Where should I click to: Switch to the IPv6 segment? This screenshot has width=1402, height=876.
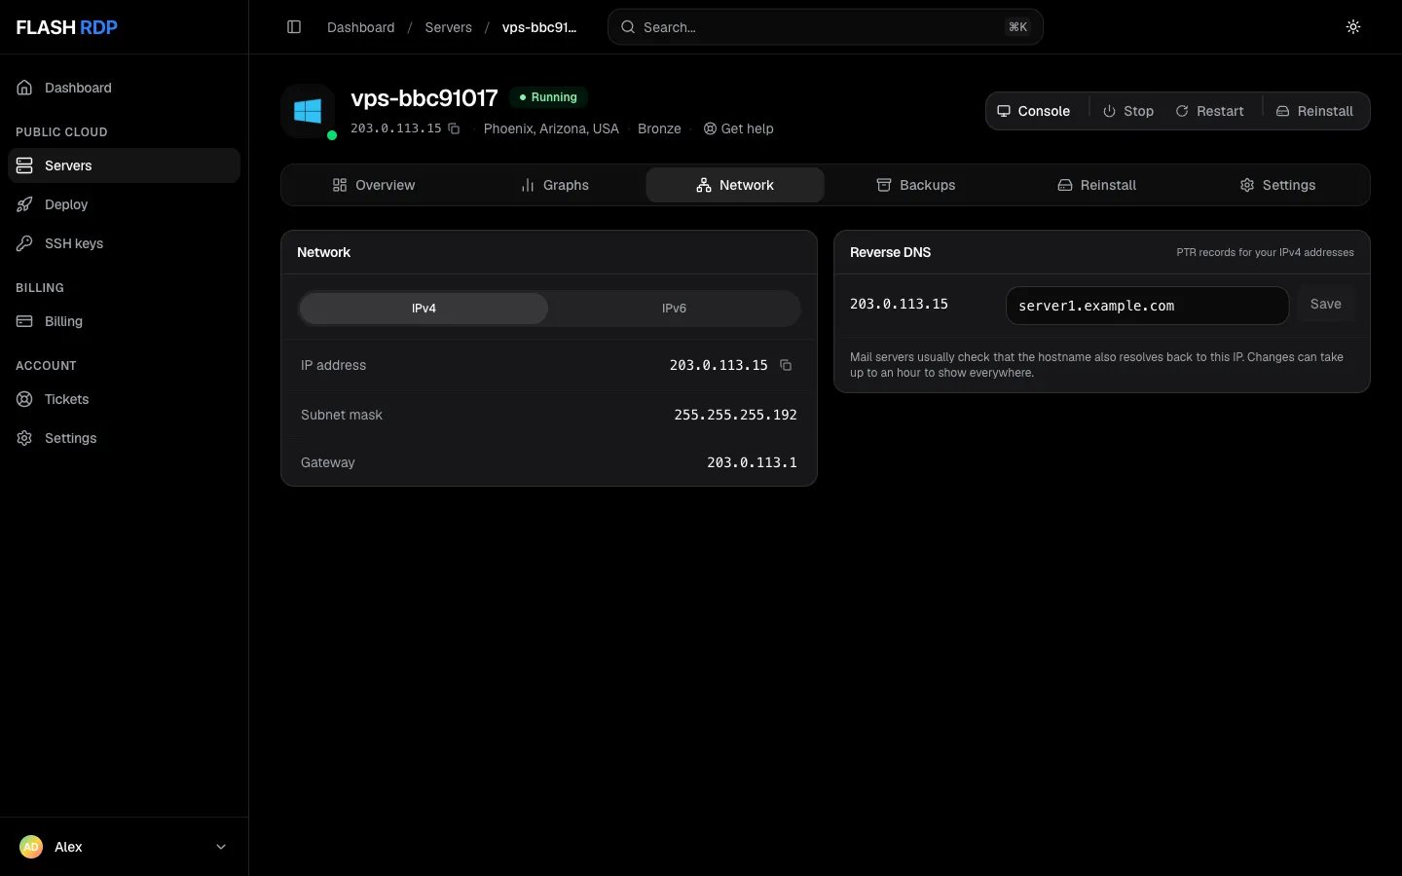point(674,309)
